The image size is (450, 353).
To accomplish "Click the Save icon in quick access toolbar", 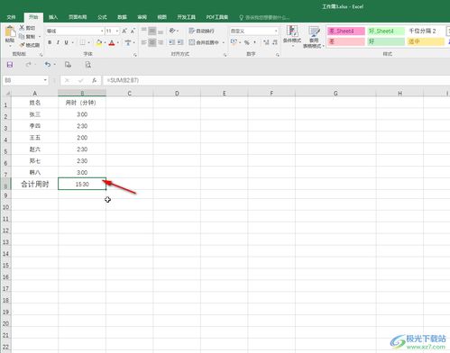I will [x=10, y=65].
